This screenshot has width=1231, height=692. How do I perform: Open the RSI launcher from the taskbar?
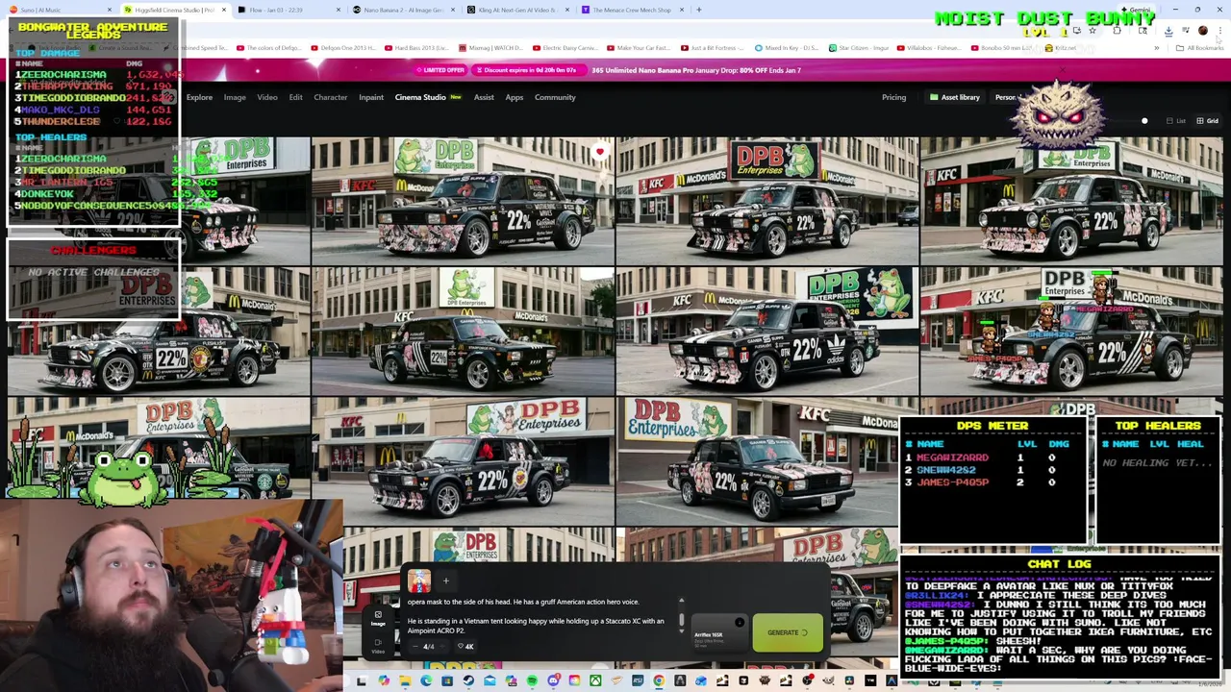[638, 680]
